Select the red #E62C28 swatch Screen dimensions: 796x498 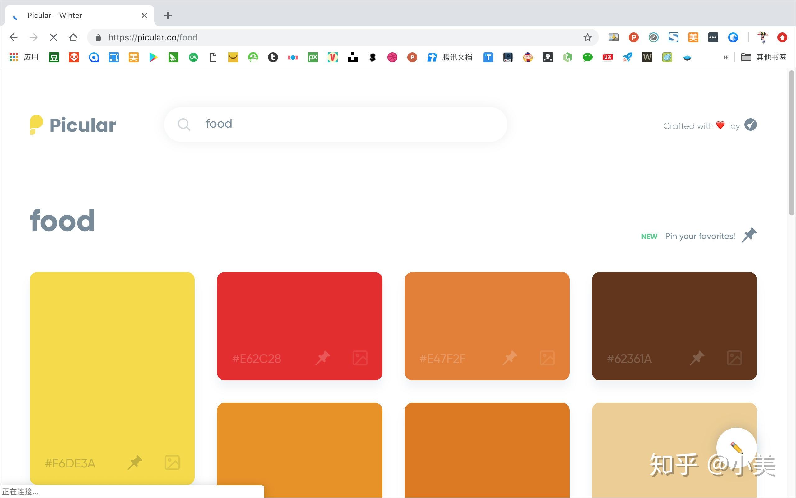click(x=300, y=326)
